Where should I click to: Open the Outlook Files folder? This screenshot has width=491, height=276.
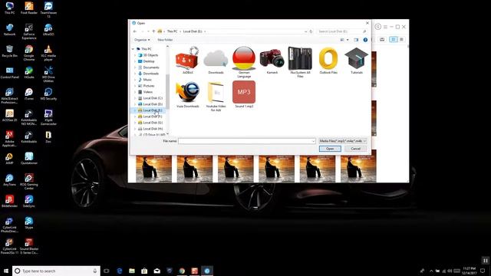coord(328,60)
